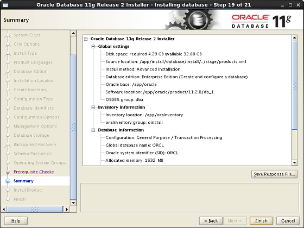Screen dimensions: 304x228
Task: Cancel the installer
Action: tap(288, 221)
